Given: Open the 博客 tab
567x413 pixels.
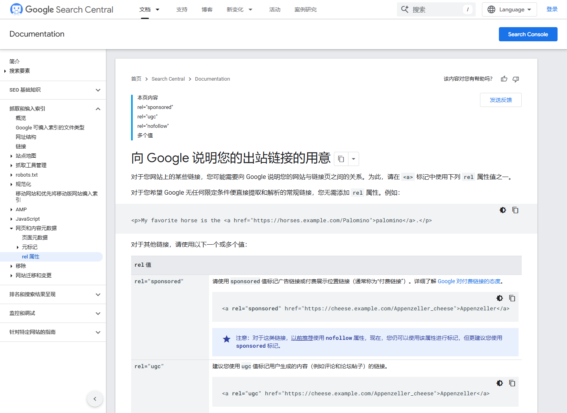Looking at the screenshot, I should click(x=207, y=9).
